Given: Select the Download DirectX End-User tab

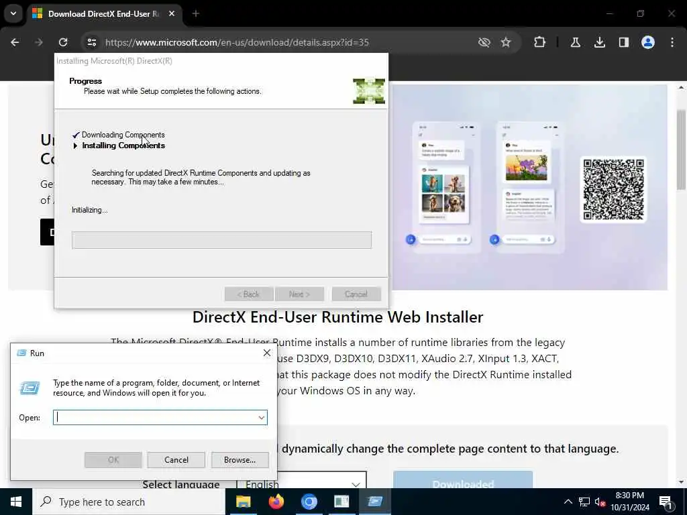Looking at the screenshot, I should click(x=104, y=14).
